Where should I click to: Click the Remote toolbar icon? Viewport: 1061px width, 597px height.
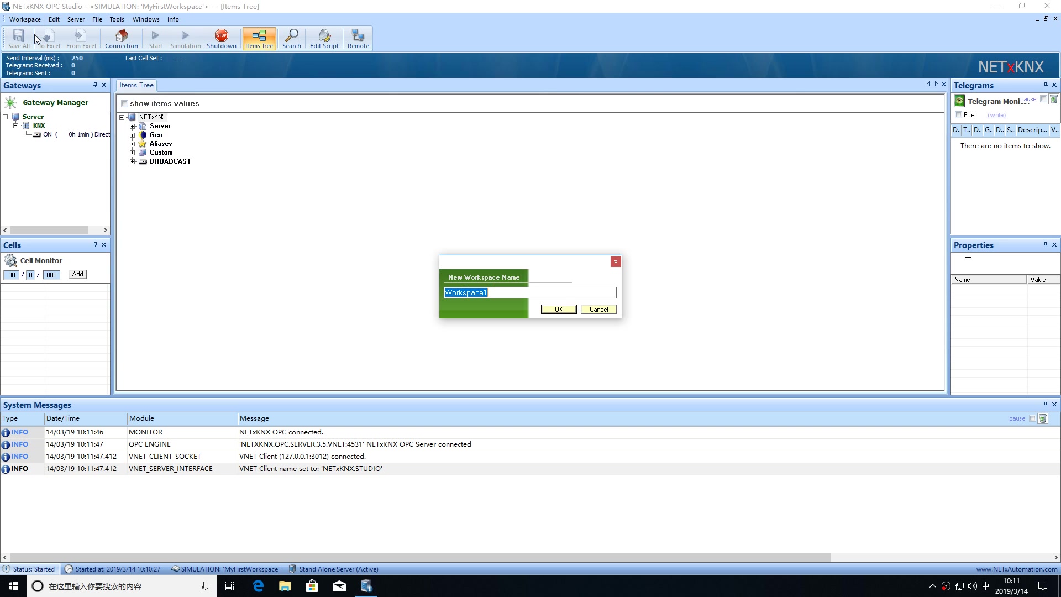358,39
